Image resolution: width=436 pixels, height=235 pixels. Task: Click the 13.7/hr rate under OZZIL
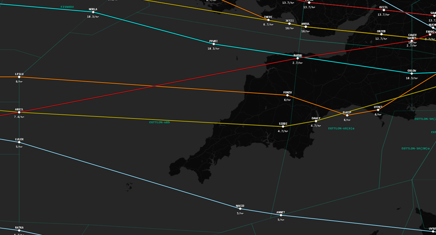click(384, 15)
